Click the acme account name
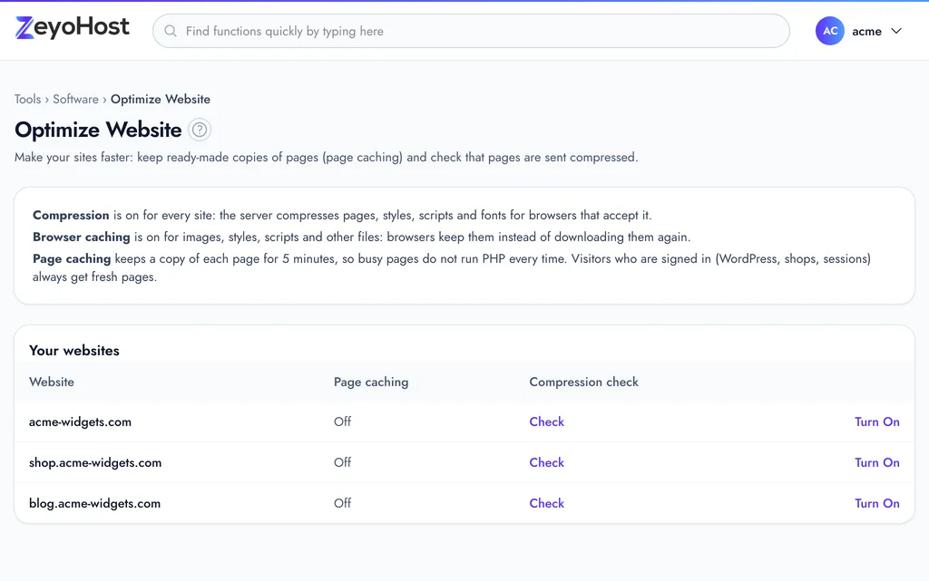 coord(866,32)
